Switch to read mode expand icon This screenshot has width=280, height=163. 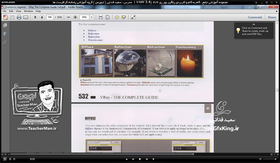coord(133,17)
